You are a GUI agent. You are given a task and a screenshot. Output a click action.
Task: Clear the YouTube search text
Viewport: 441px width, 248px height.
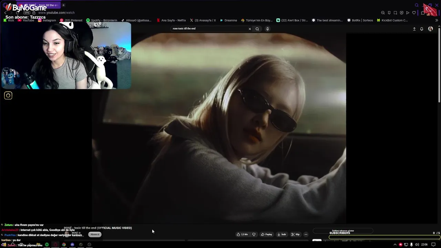250,29
